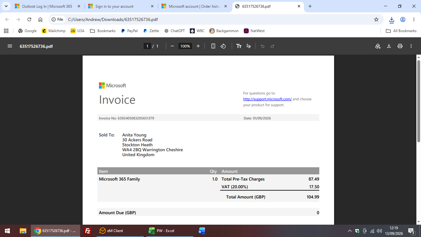Image resolution: width=421 pixels, height=237 pixels.
Task: Show hidden system tray icons
Action: coord(350,231)
